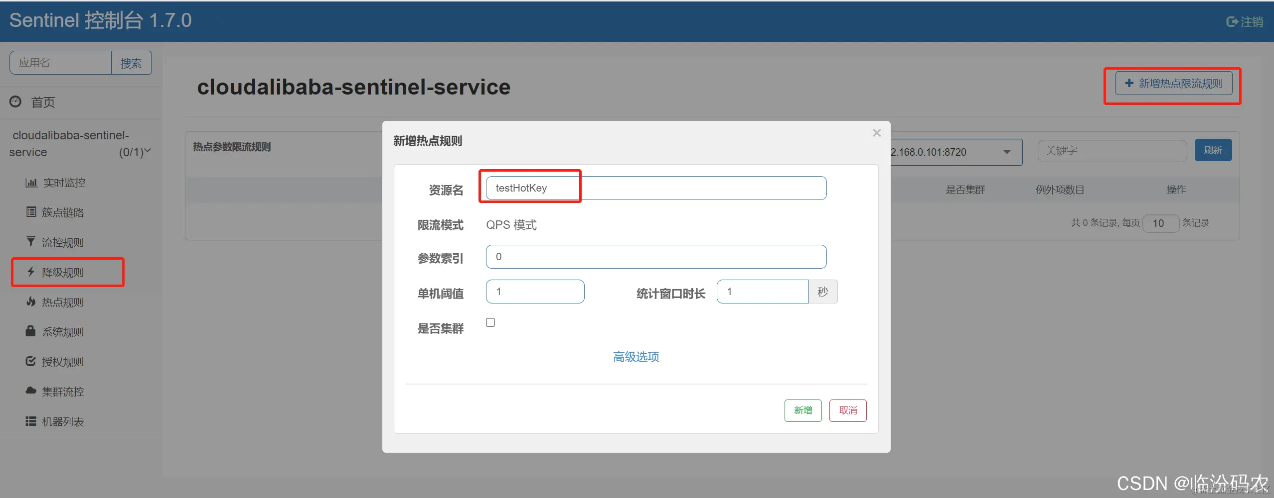Open the 实时监控 menu item
The width and height of the screenshot is (1274, 498).
[x=64, y=183]
